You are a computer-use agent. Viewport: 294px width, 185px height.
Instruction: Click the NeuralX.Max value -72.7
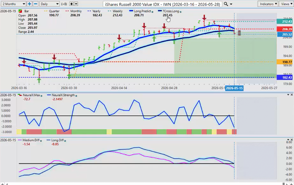pyautogui.click(x=26, y=99)
